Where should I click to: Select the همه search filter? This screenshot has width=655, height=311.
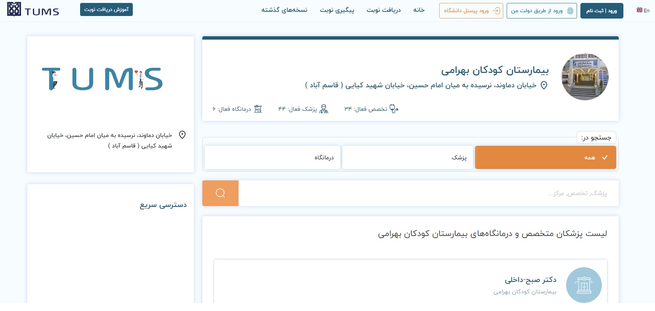pos(545,157)
